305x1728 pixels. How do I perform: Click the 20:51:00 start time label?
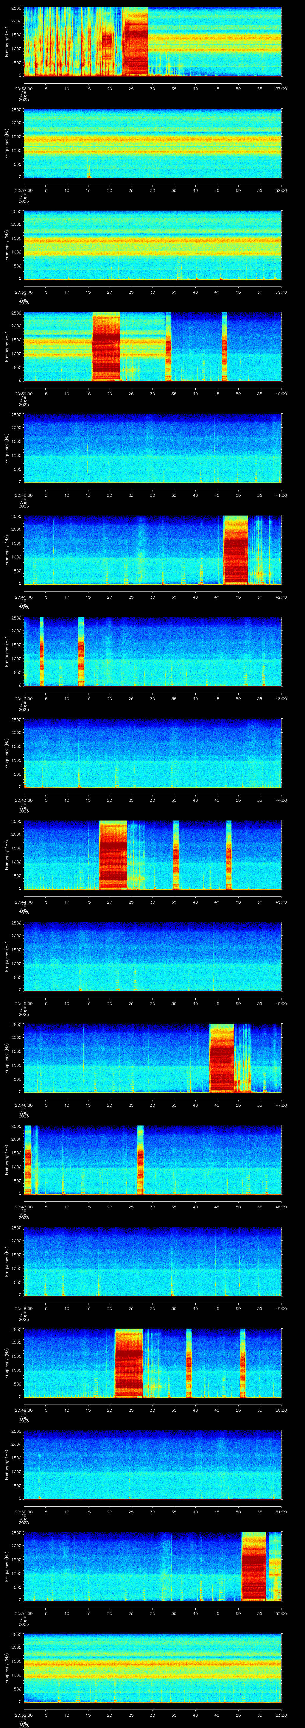click(24, 1613)
